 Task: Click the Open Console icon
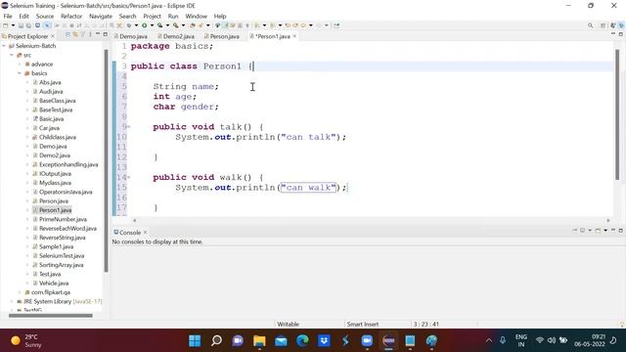pos(598,231)
